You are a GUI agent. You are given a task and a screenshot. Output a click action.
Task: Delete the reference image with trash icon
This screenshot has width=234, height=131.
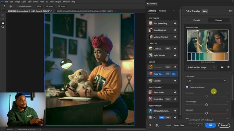pos(228,67)
